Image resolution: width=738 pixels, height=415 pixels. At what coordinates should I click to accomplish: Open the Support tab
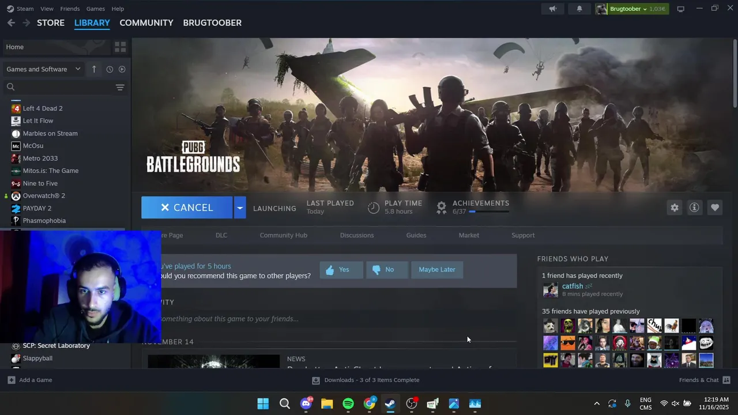[x=523, y=235]
